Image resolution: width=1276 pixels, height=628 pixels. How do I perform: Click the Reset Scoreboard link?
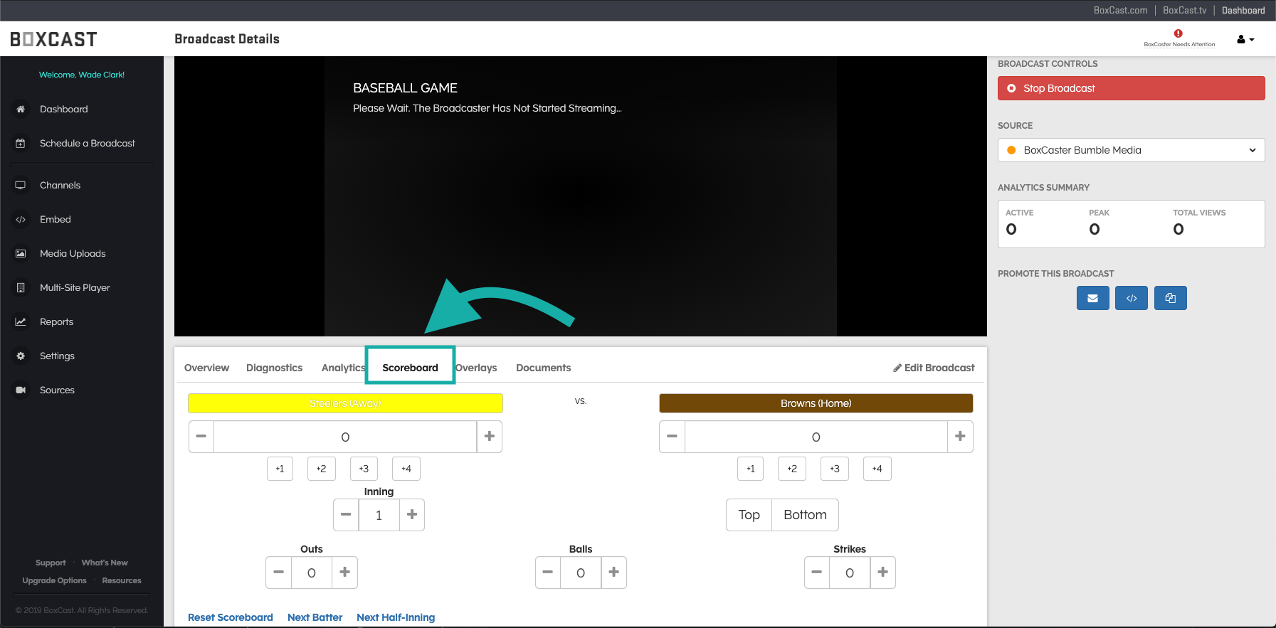point(230,617)
